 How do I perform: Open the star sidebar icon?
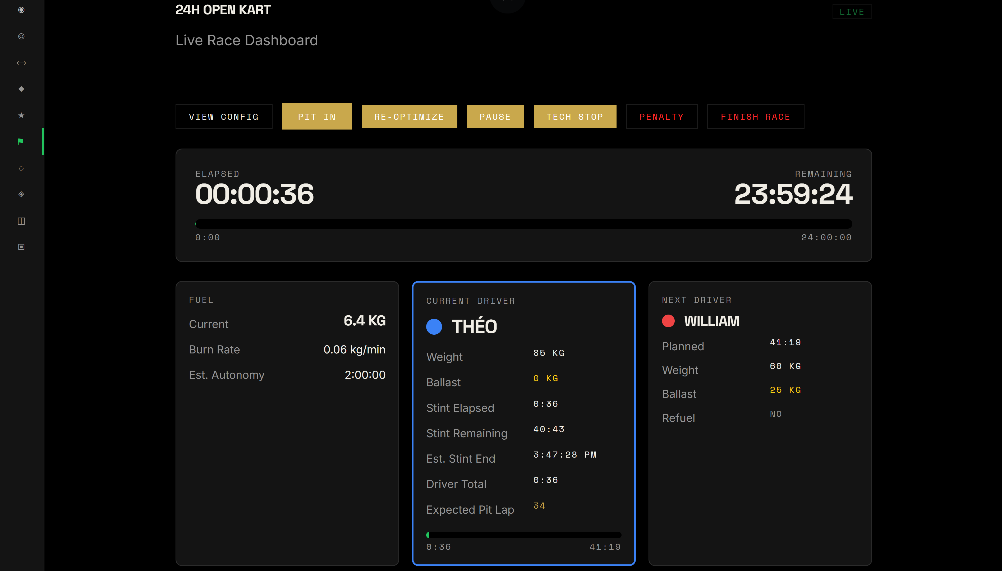pos(21,115)
